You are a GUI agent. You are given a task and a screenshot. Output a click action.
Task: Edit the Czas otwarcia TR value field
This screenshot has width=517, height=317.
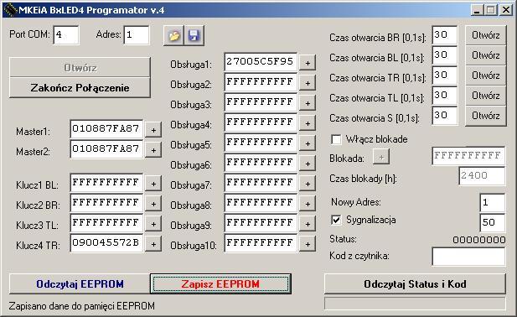(x=445, y=75)
